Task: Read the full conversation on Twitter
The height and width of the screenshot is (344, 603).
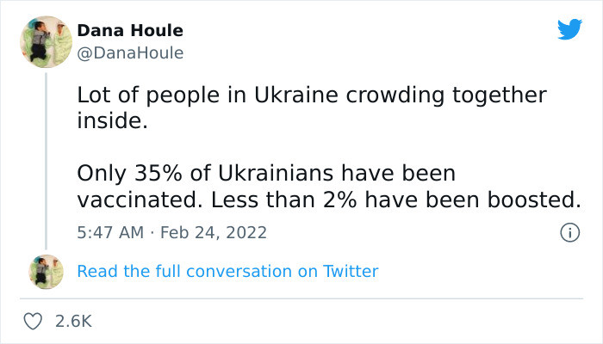Action: pyautogui.click(x=227, y=272)
